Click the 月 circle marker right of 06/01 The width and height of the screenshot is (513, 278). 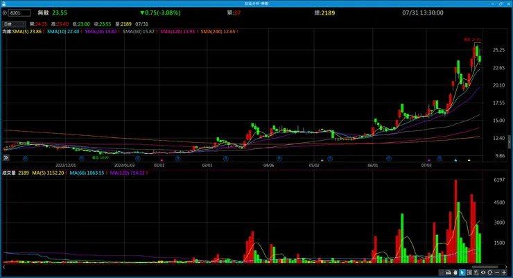click(389, 159)
